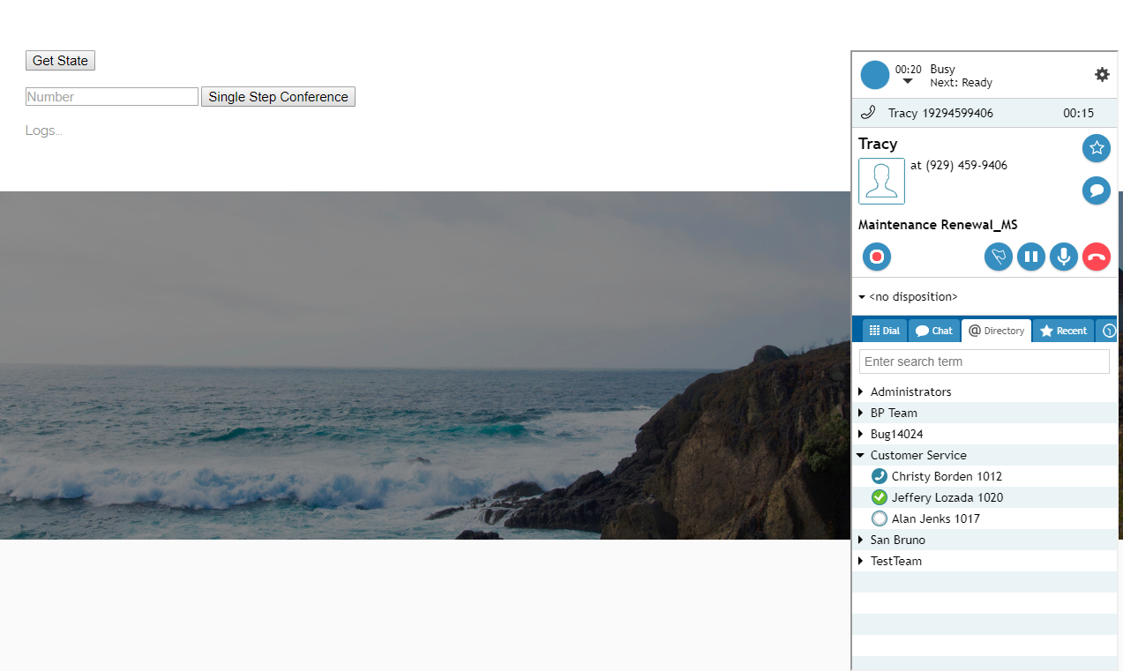This screenshot has width=1123, height=671.
Task: Open the <no disposition> dropdown
Action: click(908, 297)
